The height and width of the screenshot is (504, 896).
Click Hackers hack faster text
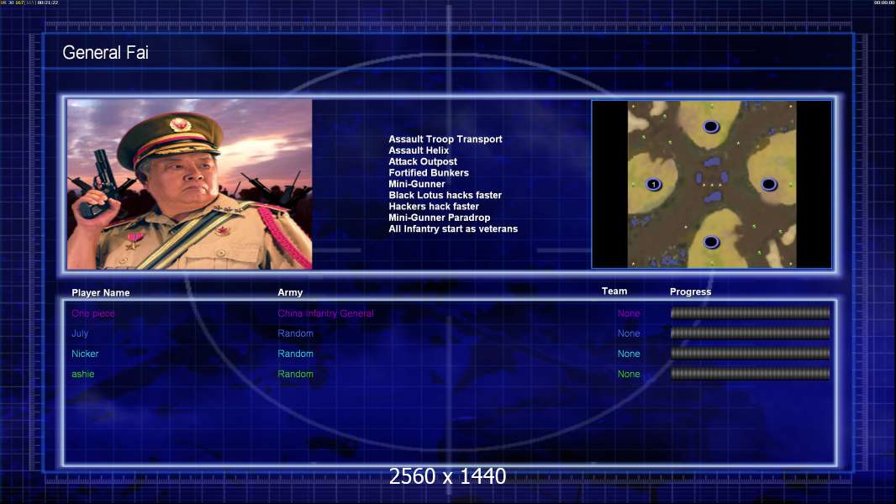pyautogui.click(x=434, y=206)
